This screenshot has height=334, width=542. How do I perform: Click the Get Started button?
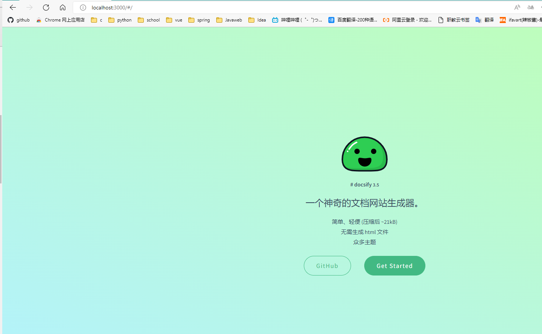[395, 266]
